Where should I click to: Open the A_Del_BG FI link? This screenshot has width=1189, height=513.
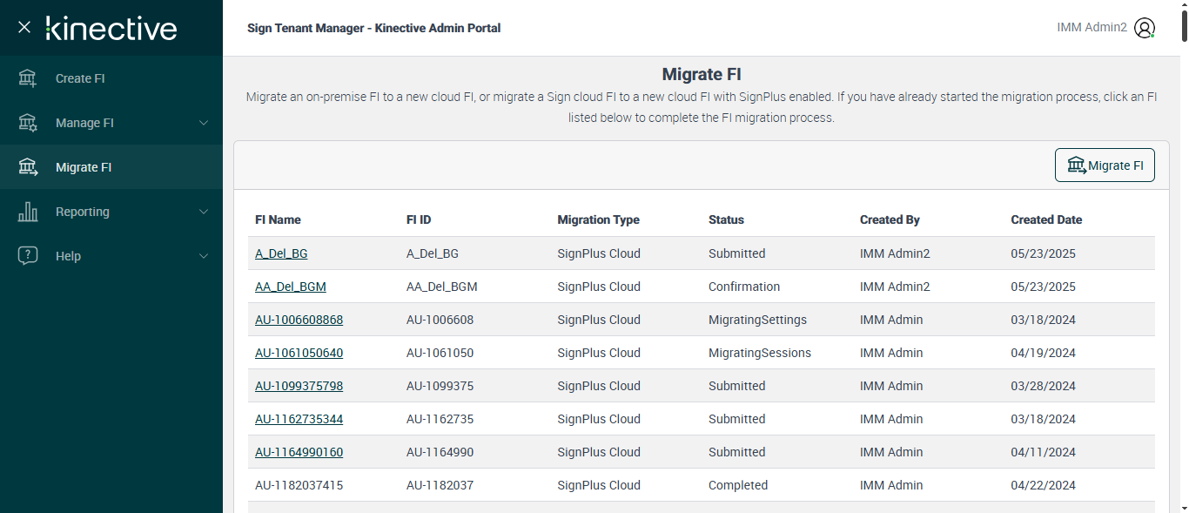281,253
